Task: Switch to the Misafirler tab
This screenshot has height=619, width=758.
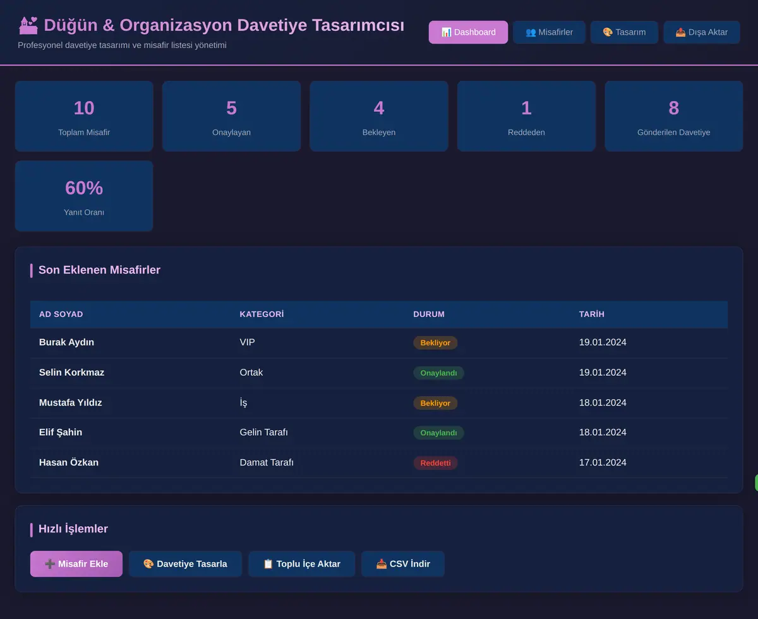Action: [549, 32]
